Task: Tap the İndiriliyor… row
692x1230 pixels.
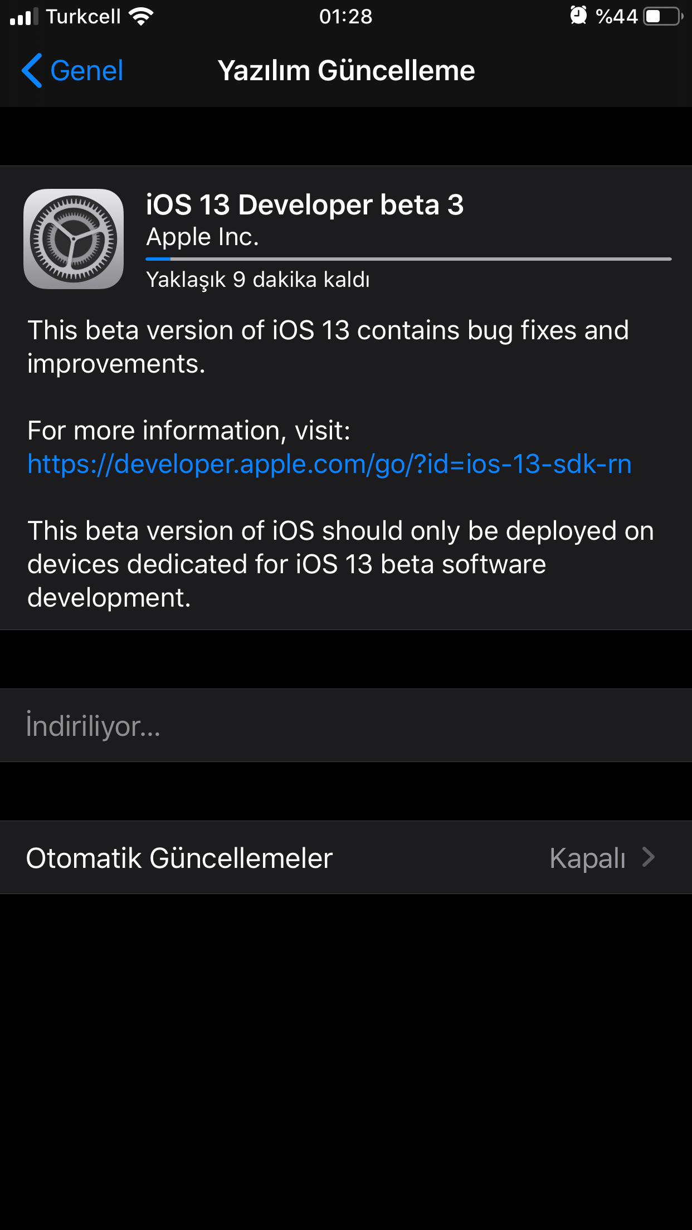Action: (346, 725)
